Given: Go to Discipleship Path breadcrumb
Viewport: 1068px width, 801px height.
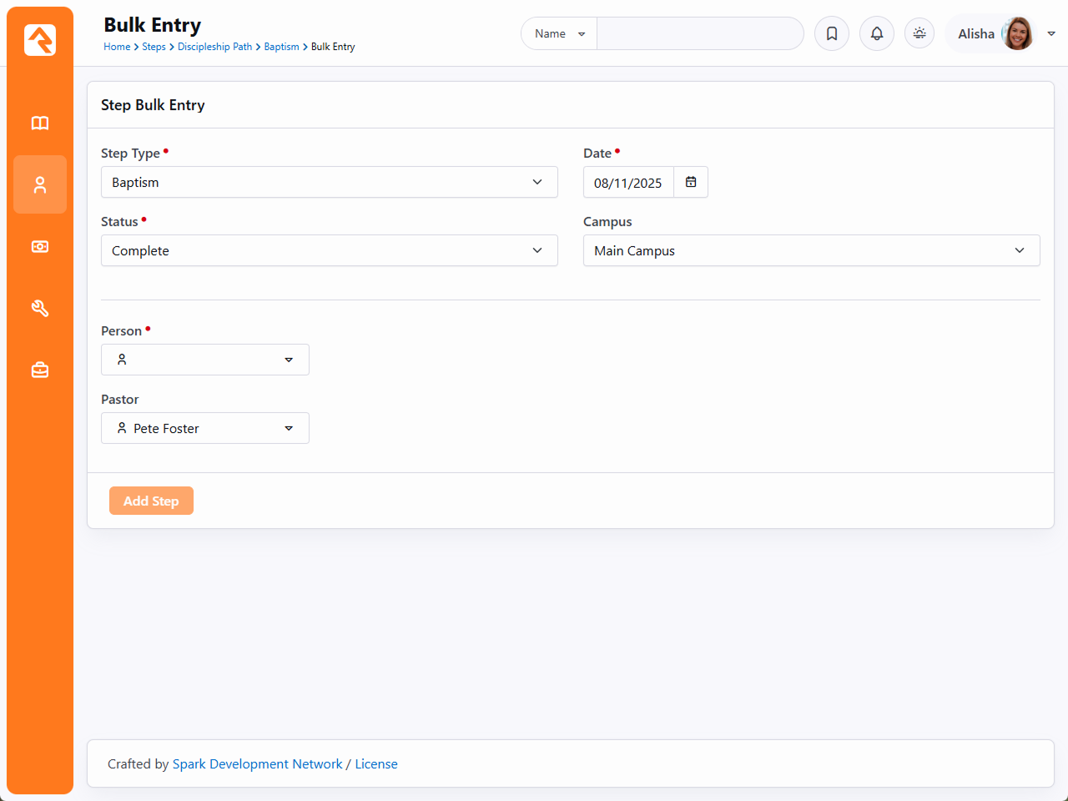Looking at the screenshot, I should [214, 47].
